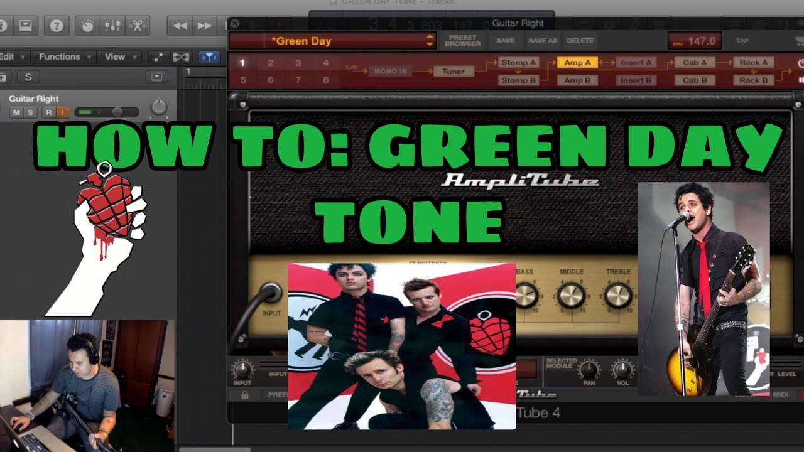Click the global Solo S button
Screen dimensions: 804x452
[28, 77]
